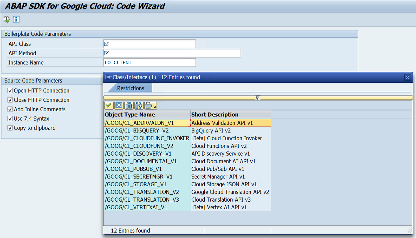Click API Discovery Service v1 description

coord(220,154)
